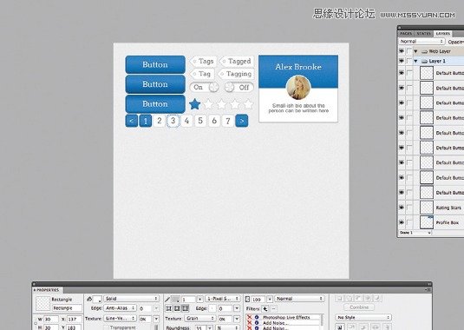Open info for first Add Noise filter
Viewport: 464px width, 330px height.
257,323
